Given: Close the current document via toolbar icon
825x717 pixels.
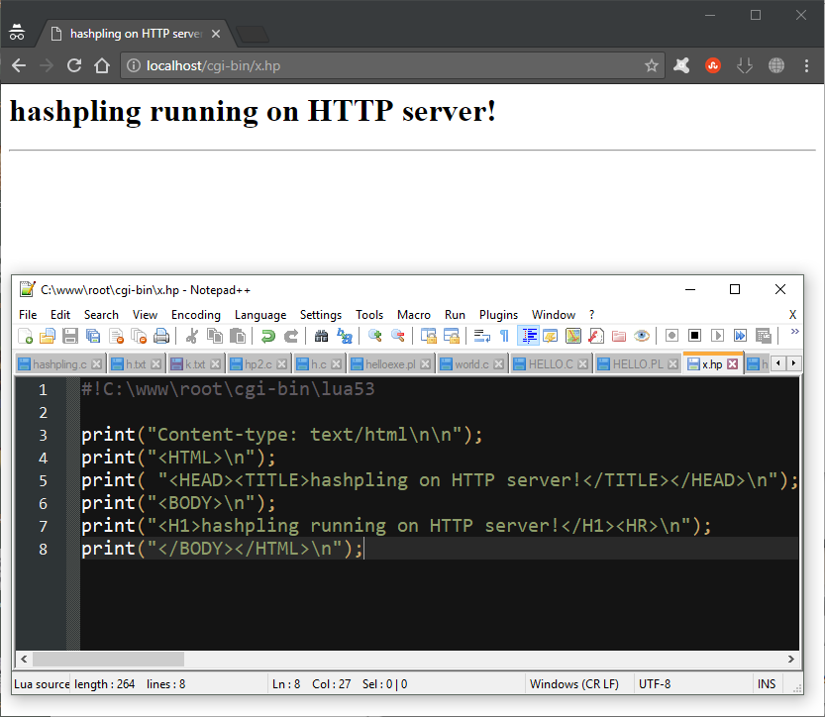Looking at the screenshot, I should pyautogui.click(x=116, y=336).
